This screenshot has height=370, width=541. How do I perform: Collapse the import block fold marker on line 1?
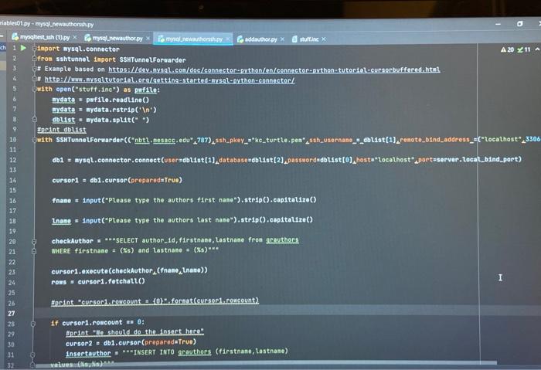pyautogui.click(x=34, y=49)
